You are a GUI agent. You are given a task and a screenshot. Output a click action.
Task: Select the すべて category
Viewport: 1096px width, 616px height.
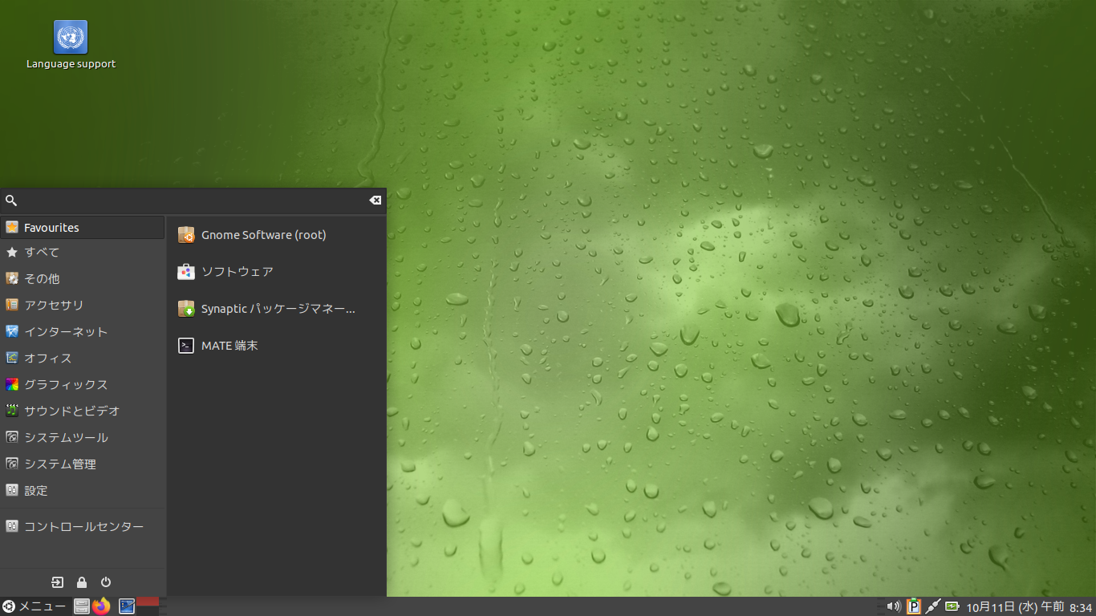coord(83,253)
